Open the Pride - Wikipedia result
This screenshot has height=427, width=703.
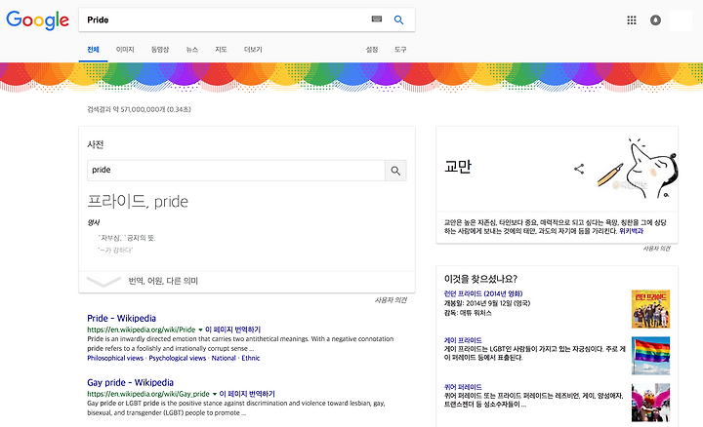121,318
